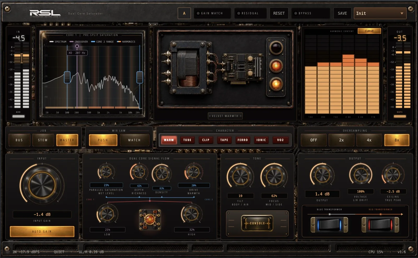The height and width of the screenshot is (258, 418).
Task: Click the RESET button
Action: (x=279, y=13)
